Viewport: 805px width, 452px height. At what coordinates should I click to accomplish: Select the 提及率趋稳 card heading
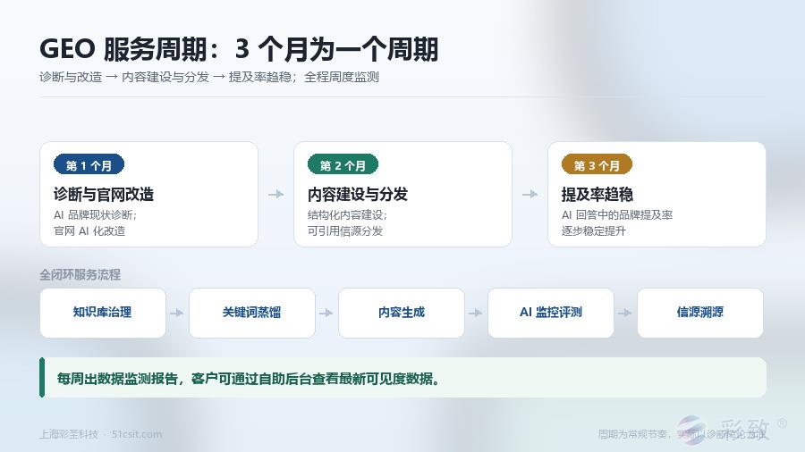597,194
